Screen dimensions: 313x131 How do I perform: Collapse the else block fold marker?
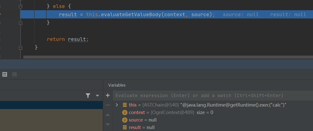(21, 7)
